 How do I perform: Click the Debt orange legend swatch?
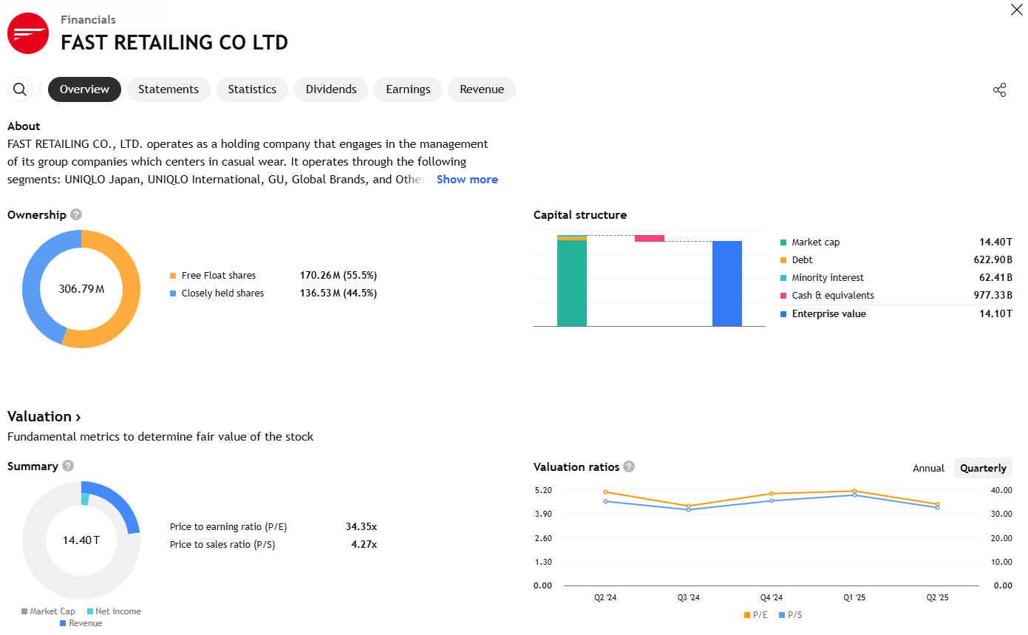[x=783, y=260]
